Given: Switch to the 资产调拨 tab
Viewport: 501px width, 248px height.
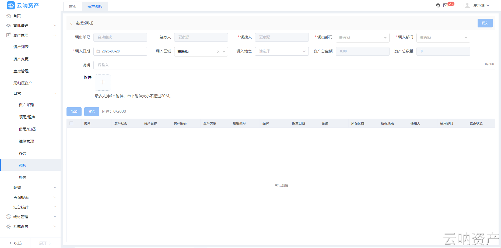Looking at the screenshot, I should tap(95, 6).
